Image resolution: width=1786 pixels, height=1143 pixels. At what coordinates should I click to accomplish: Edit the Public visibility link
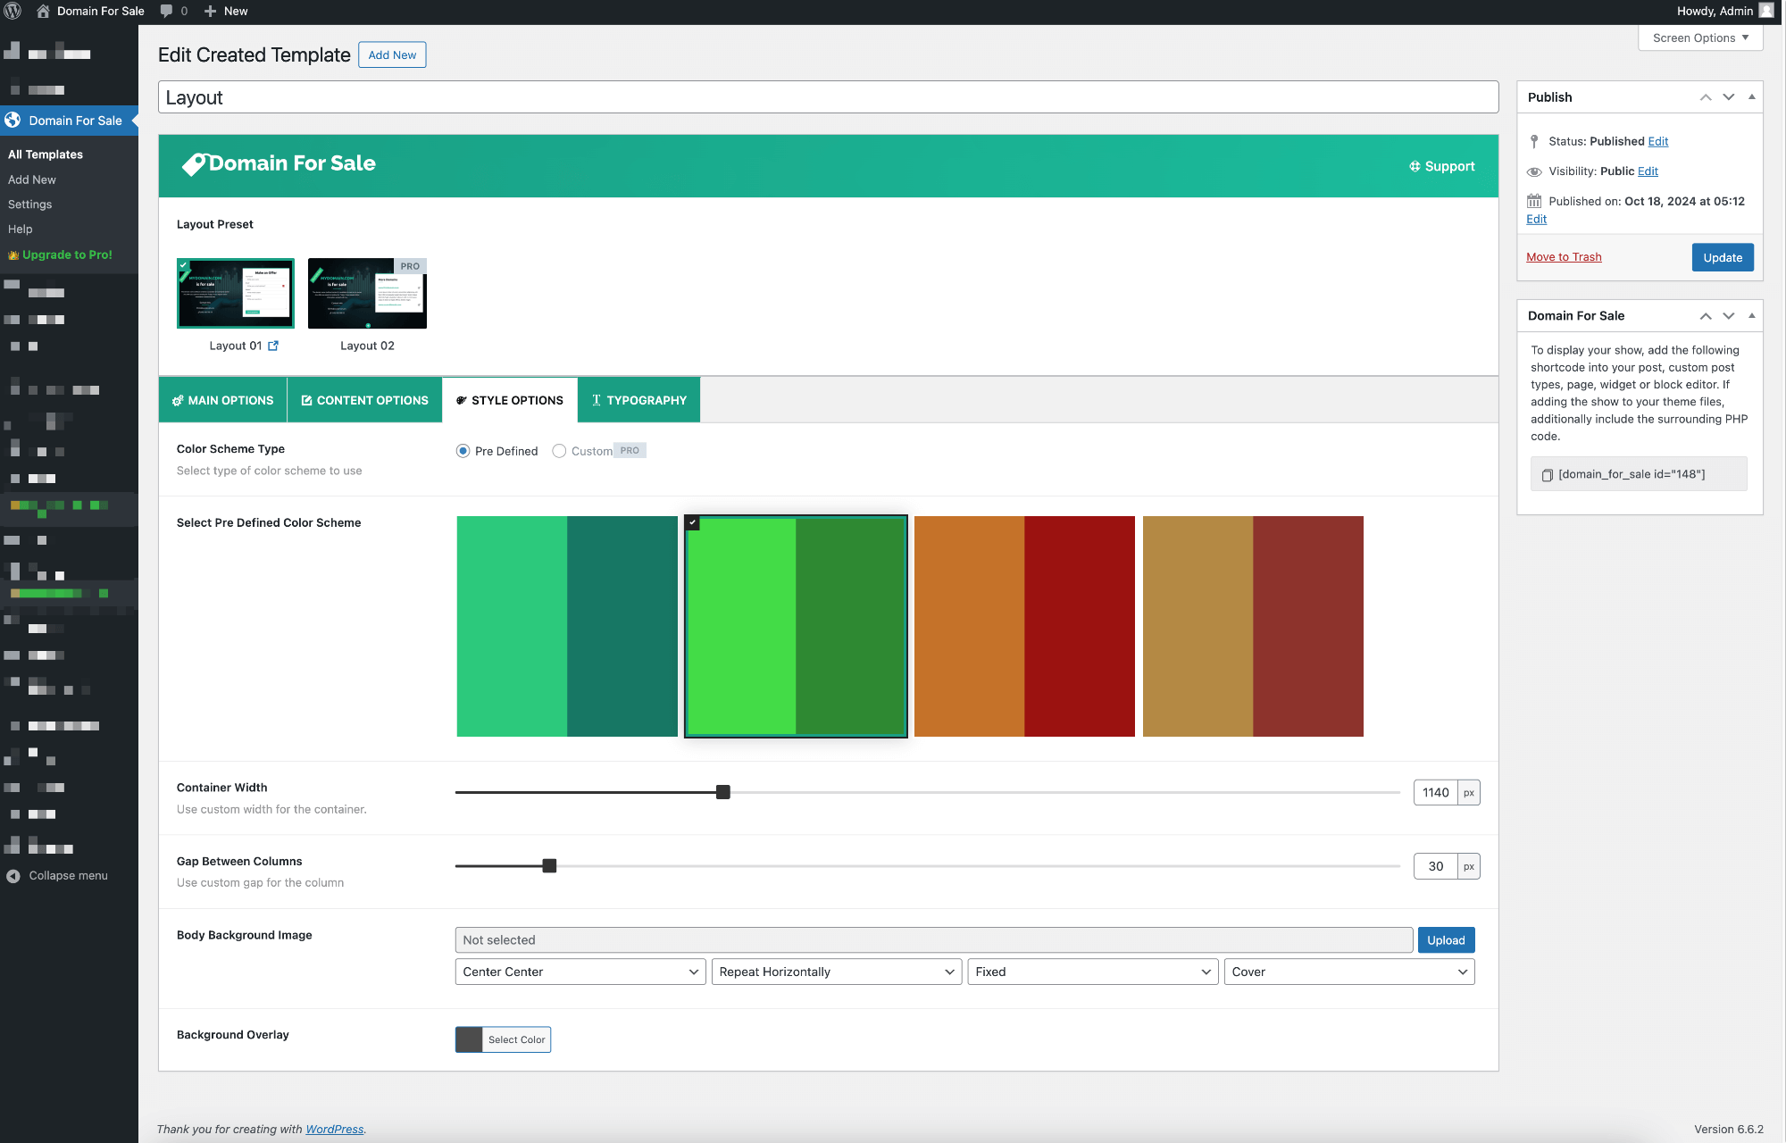(1648, 171)
